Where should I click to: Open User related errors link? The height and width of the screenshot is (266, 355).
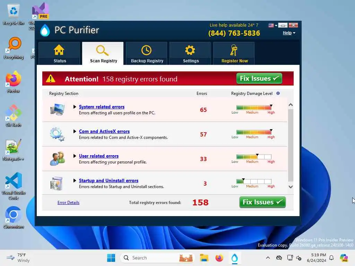tap(99, 156)
